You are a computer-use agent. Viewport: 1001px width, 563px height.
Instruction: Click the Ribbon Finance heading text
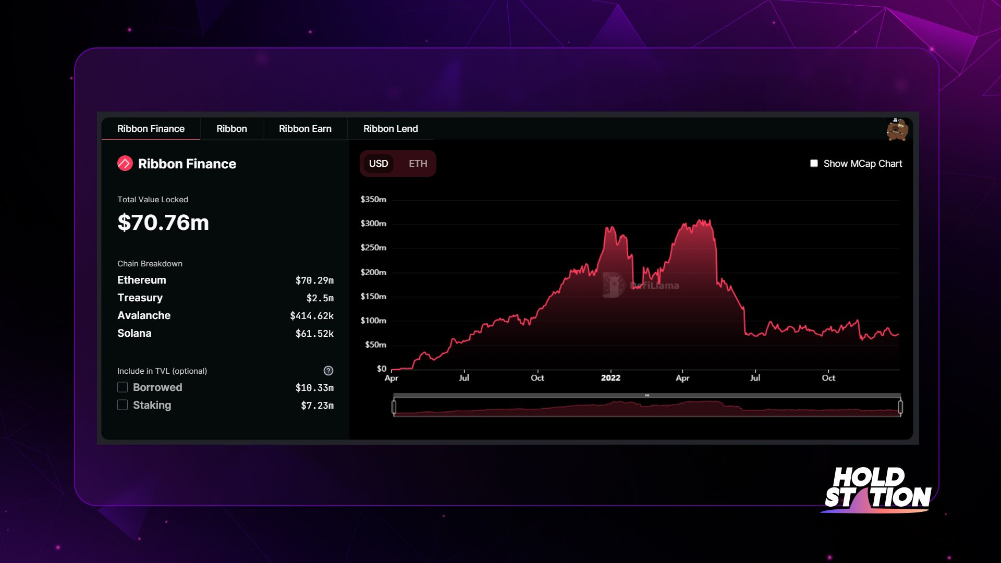pos(187,164)
